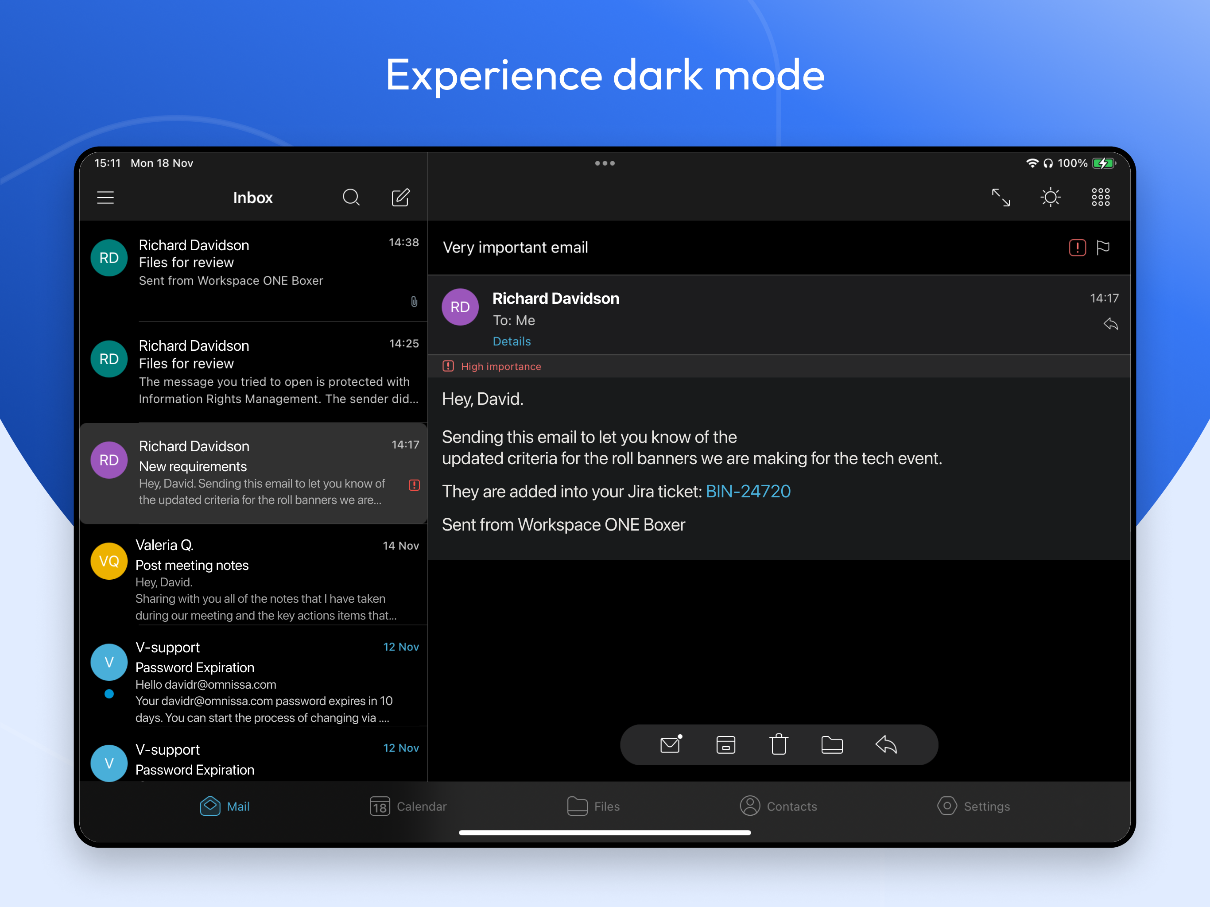The height and width of the screenshot is (907, 1210).
Task: Open the app grid launcher icon
Action: pos(1100,198)
